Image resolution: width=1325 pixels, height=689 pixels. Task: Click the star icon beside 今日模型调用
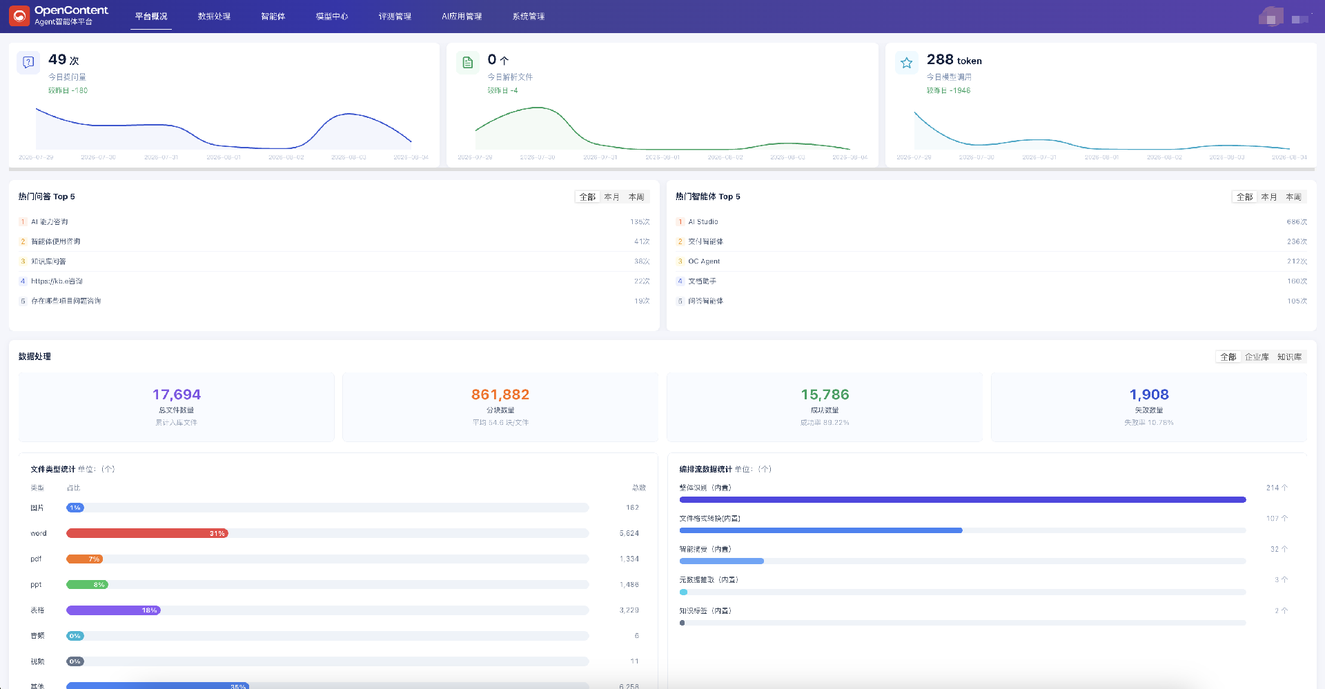pyautogui.click(x=906, y=62)
